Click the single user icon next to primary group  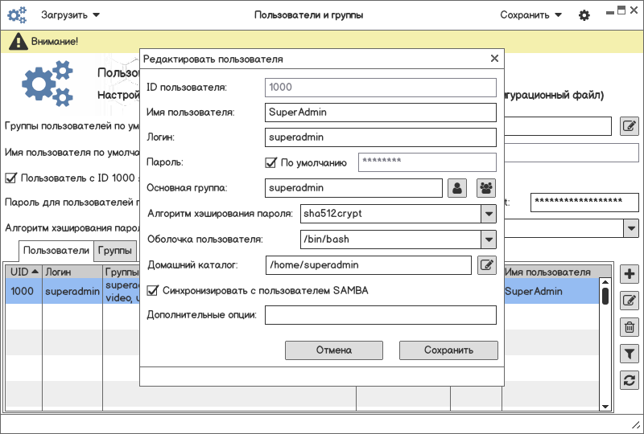pos(457,188)
